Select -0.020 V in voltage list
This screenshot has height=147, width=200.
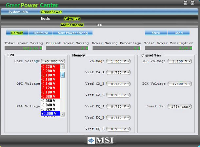[50, 109]
